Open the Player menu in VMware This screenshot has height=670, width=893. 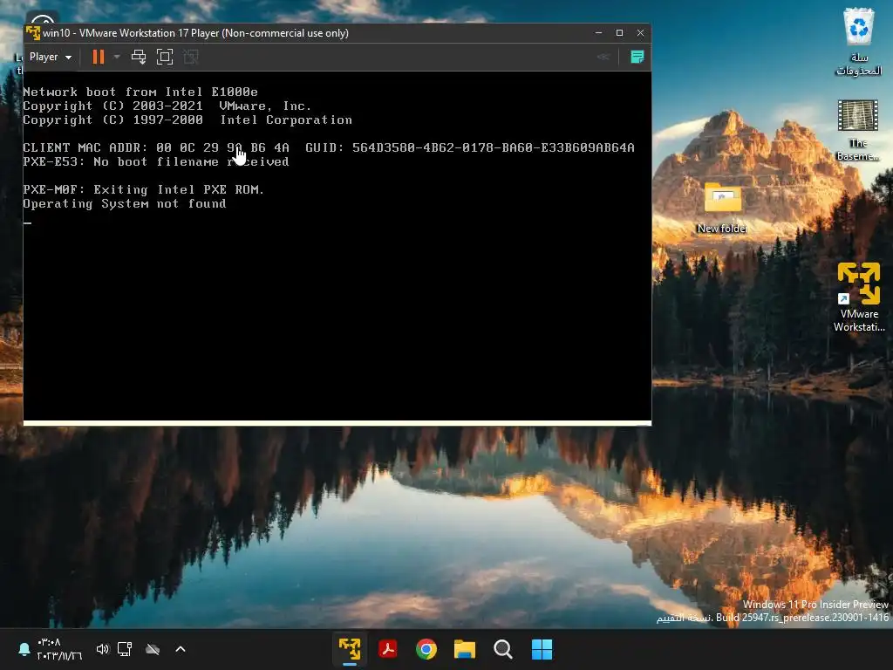click(50, 57)
